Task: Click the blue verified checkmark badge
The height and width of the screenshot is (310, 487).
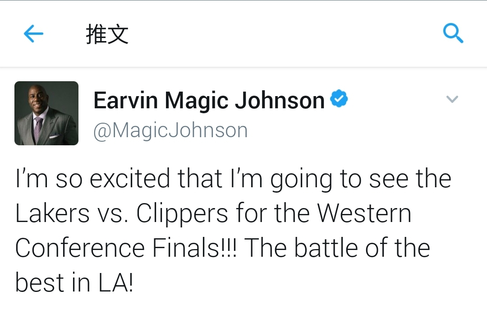Action: pos(339,98)
